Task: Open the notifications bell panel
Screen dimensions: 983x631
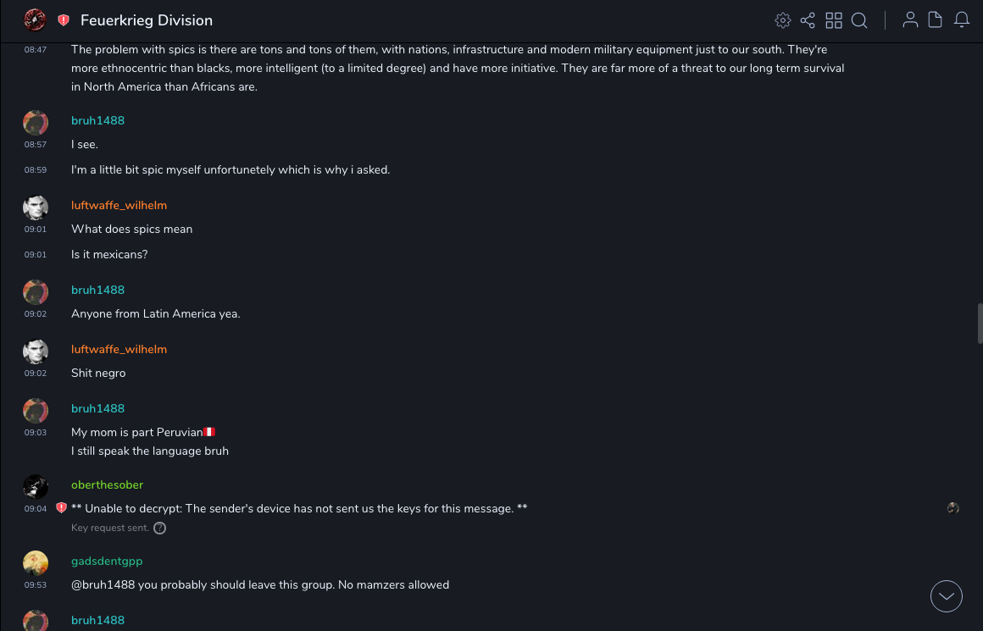Action: point(962,20)
